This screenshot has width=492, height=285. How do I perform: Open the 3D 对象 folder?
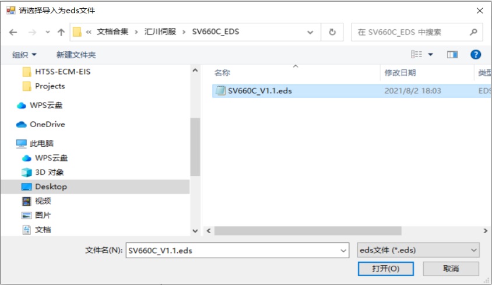pos(49,173)
